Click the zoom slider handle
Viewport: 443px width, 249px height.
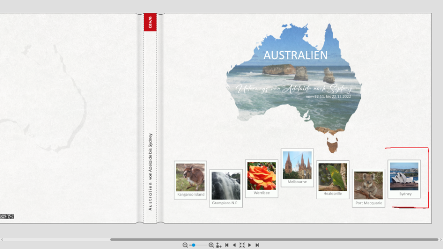point(194,245)
